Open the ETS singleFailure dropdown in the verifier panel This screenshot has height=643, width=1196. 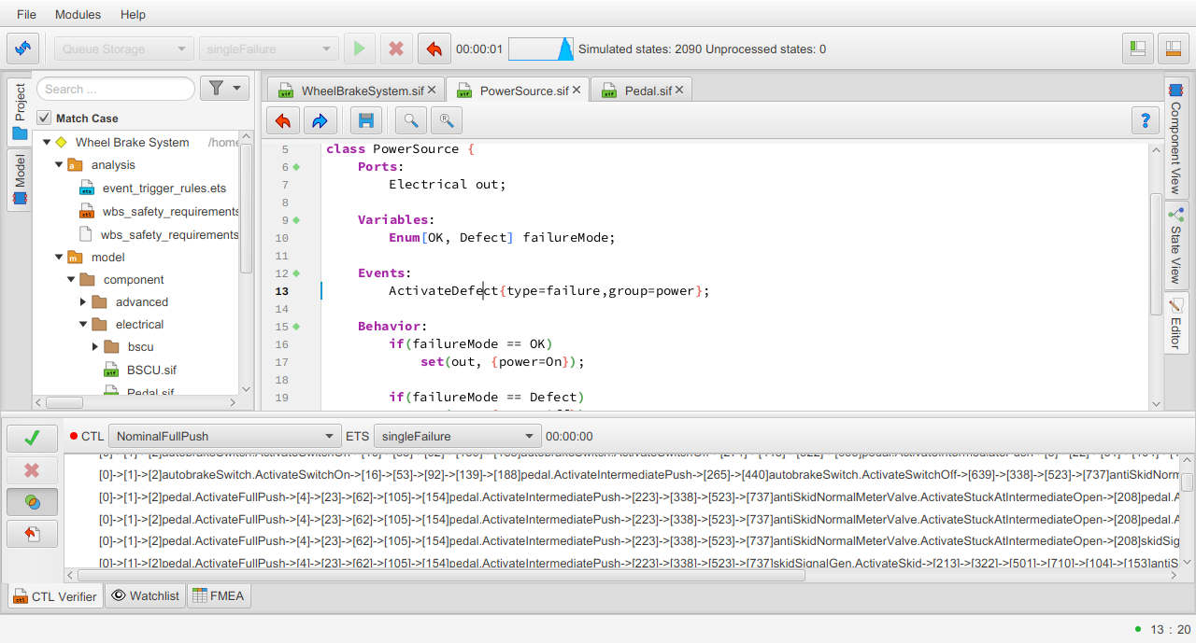point(457,436)
